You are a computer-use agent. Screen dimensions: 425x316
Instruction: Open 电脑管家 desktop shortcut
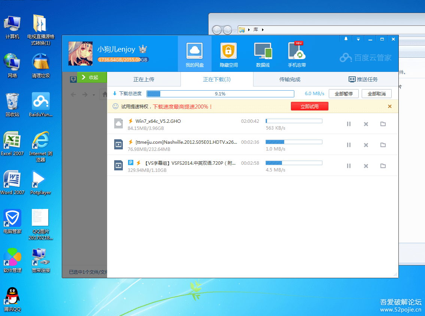pos(12,221)
